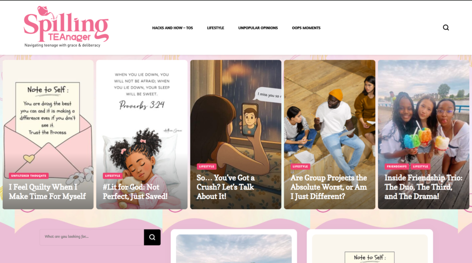Image resolution: width=472 pixels, height=263 pixels.
Task: Focus the 'What are you looking for' field
Action: 92,237
